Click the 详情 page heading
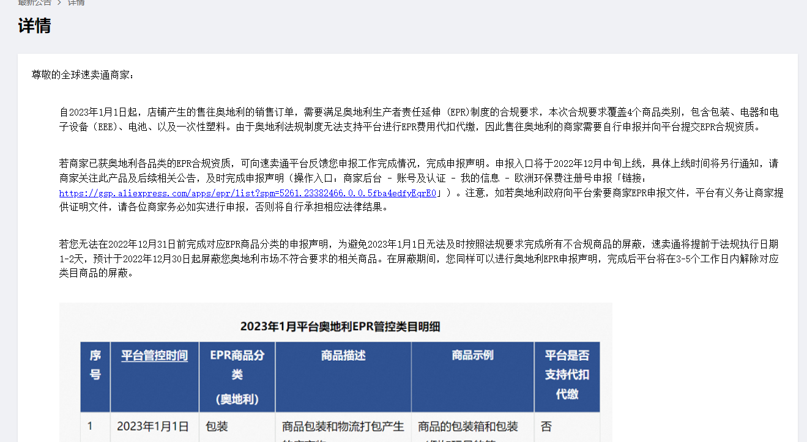Viewport: 807px width, 442px height. [x=34, y=26]
